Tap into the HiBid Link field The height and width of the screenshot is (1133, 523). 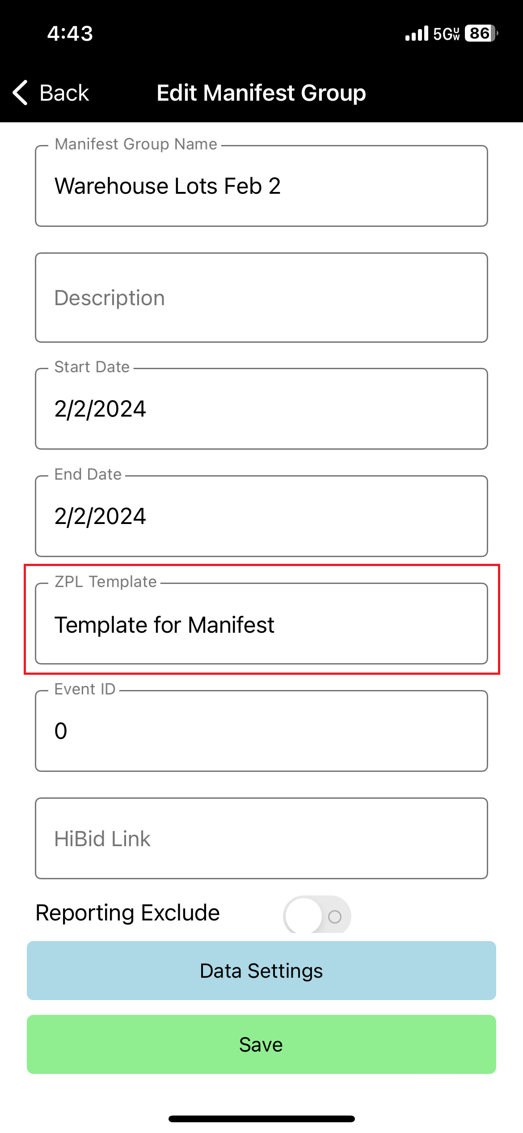point(261,839)
